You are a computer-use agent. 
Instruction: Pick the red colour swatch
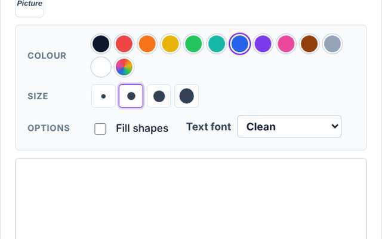coord(124,44)
